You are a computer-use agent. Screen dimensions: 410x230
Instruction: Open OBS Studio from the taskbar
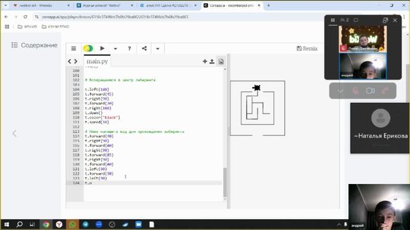point(112,224)
